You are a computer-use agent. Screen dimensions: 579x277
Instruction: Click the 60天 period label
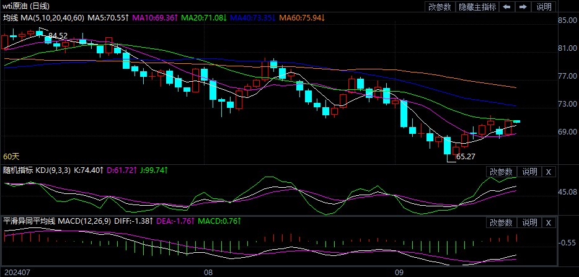(x=11, y=157)
